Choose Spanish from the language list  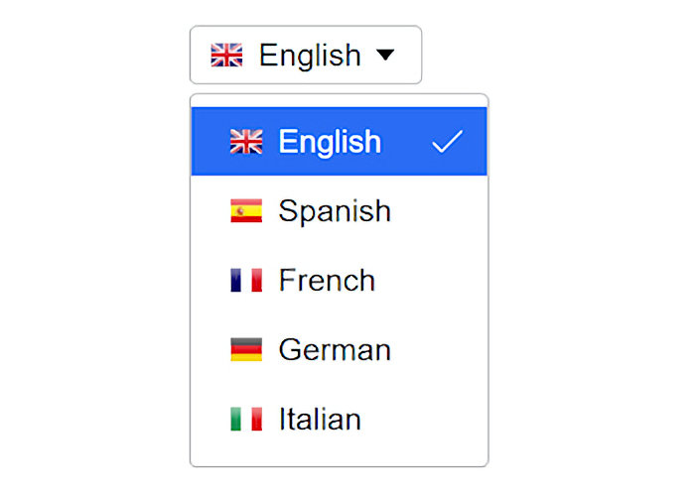click(340, 210)
